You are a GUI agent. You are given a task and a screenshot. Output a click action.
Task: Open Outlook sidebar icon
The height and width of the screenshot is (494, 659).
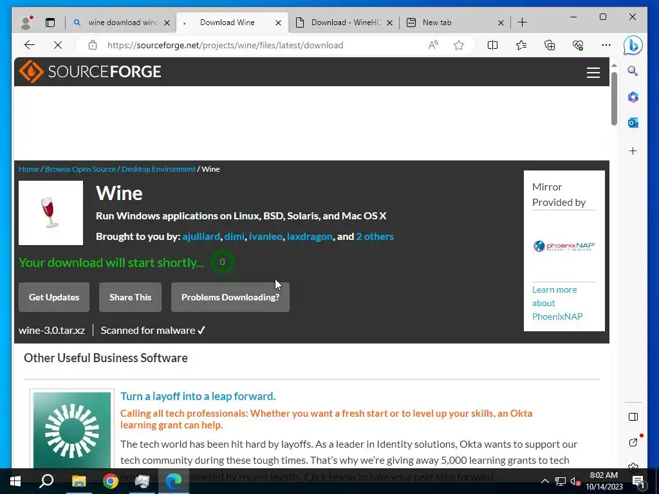pyautogui.click(x=633, y=123)
